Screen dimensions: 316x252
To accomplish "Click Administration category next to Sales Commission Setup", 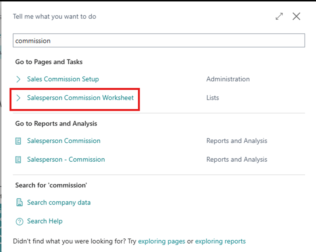I will [228, 79].
